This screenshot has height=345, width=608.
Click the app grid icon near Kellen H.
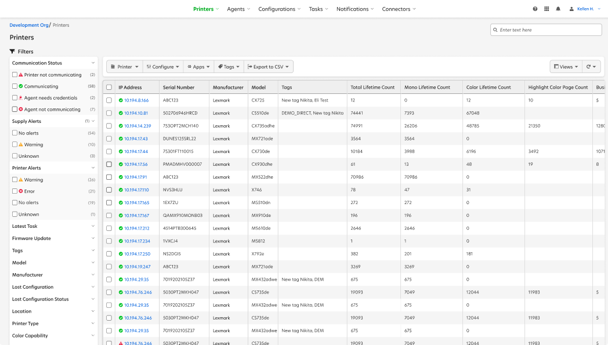(x=546, y=9)
